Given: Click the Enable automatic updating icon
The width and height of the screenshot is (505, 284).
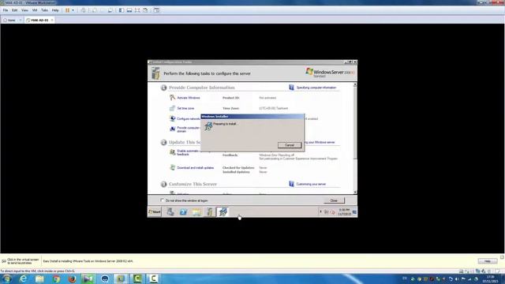Looking at the screenshot, I should 172,152.
